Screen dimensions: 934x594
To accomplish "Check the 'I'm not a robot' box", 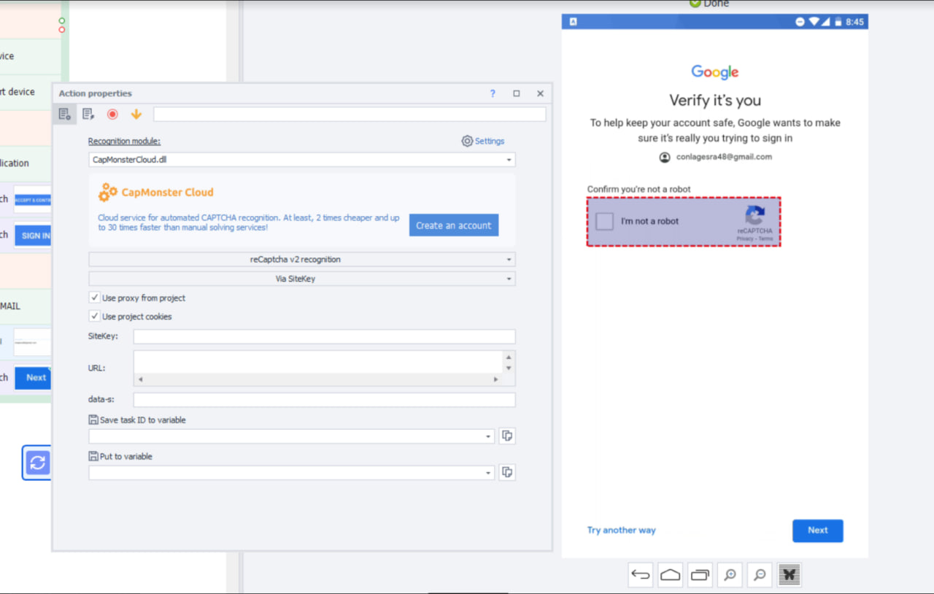I will pos(604,221).
